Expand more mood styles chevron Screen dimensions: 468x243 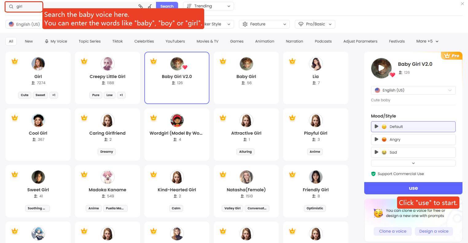(413, 163)
